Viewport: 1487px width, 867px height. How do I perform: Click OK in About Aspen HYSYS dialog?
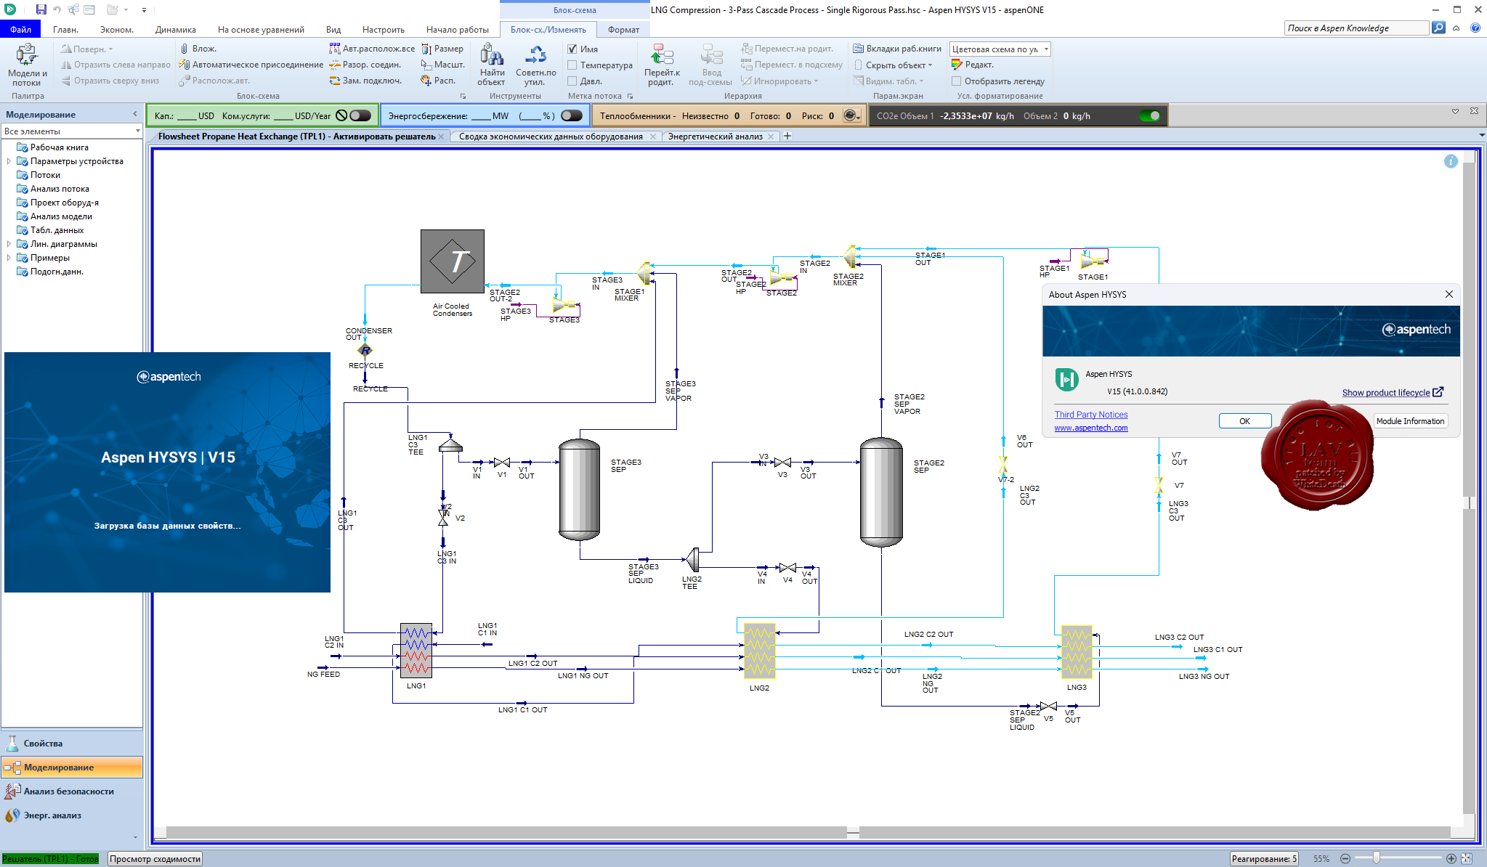pos(1244,421)
